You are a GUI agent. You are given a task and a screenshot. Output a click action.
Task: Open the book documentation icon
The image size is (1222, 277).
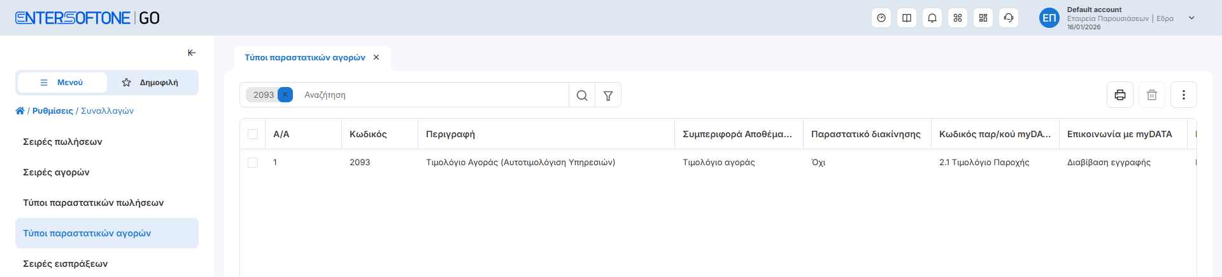pos(907,18)
